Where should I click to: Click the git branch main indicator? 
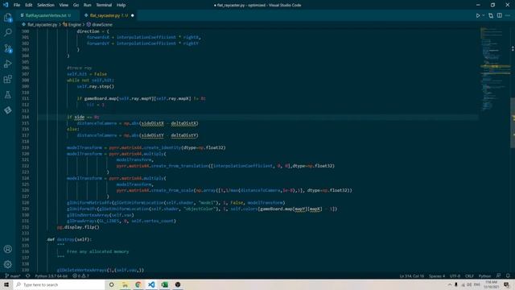tap(13, 275)
